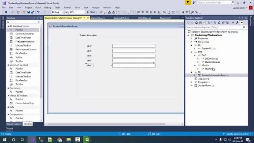This screenshot has height=143, width=254.
Task: Toggle the Preview Selected Items icon
Action: (x=241, y=23)
